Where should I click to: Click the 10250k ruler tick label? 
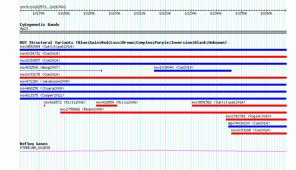(241, 13)
